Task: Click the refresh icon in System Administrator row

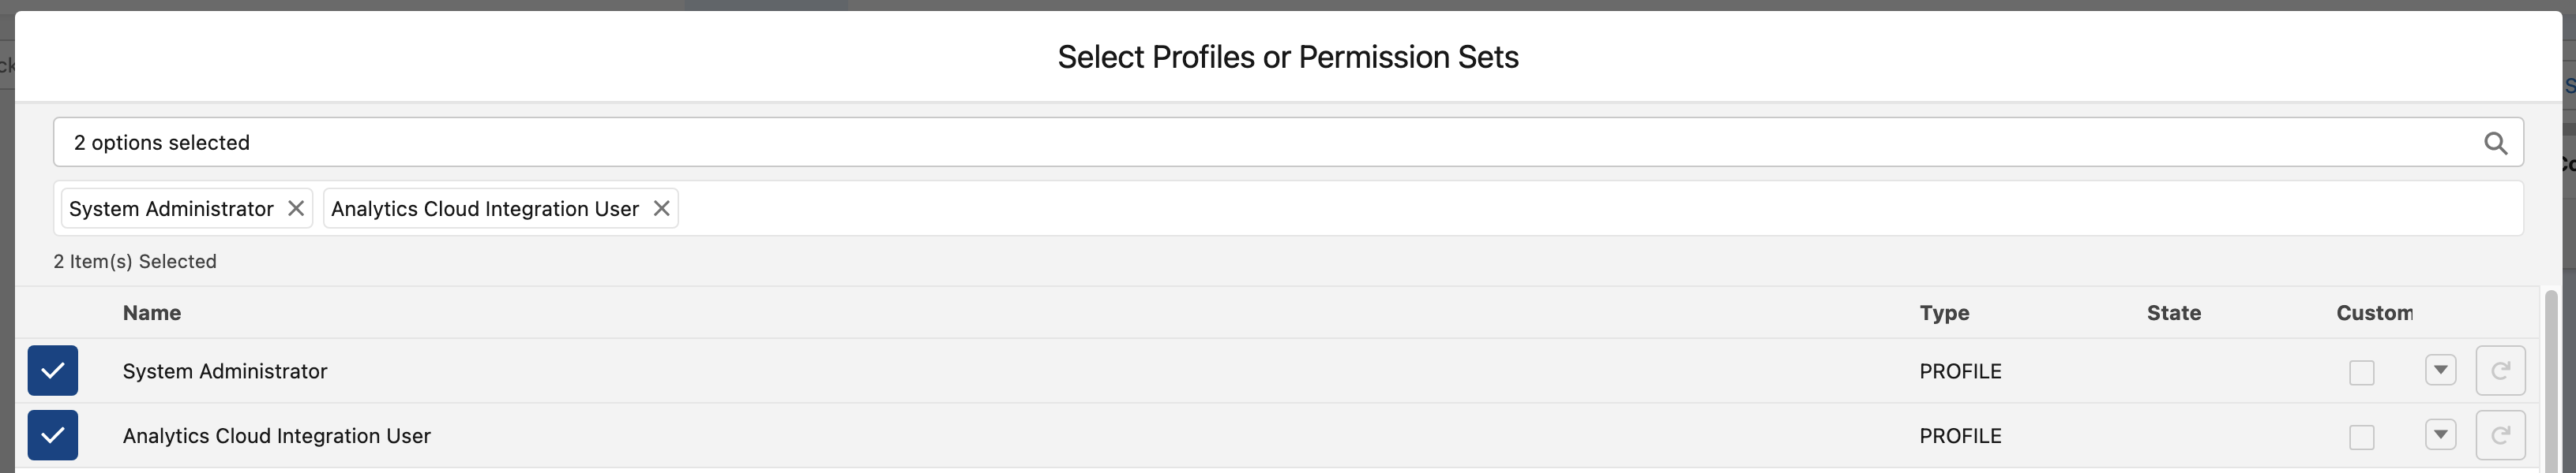Action: tap(2499, 371)
